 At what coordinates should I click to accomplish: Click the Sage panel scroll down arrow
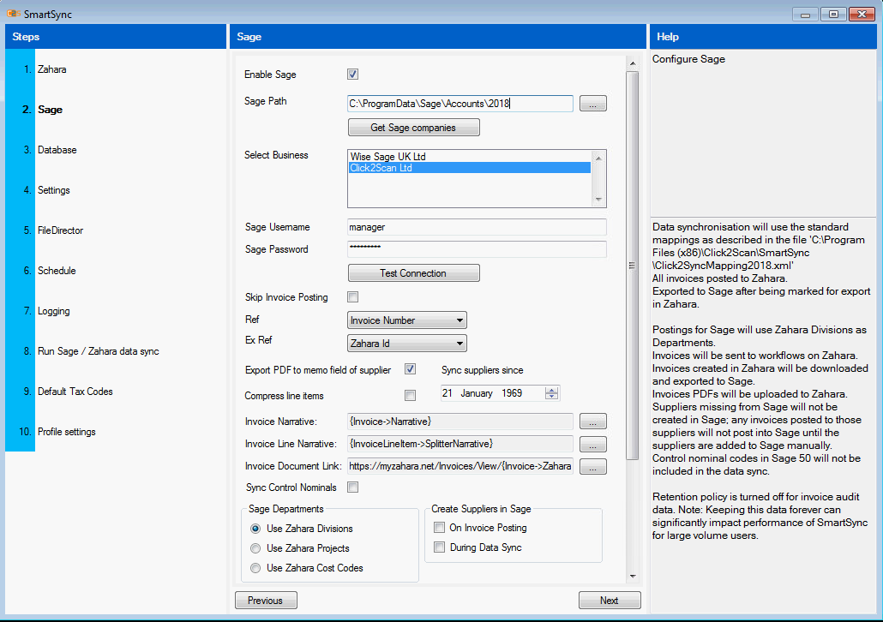coord(633,576)
